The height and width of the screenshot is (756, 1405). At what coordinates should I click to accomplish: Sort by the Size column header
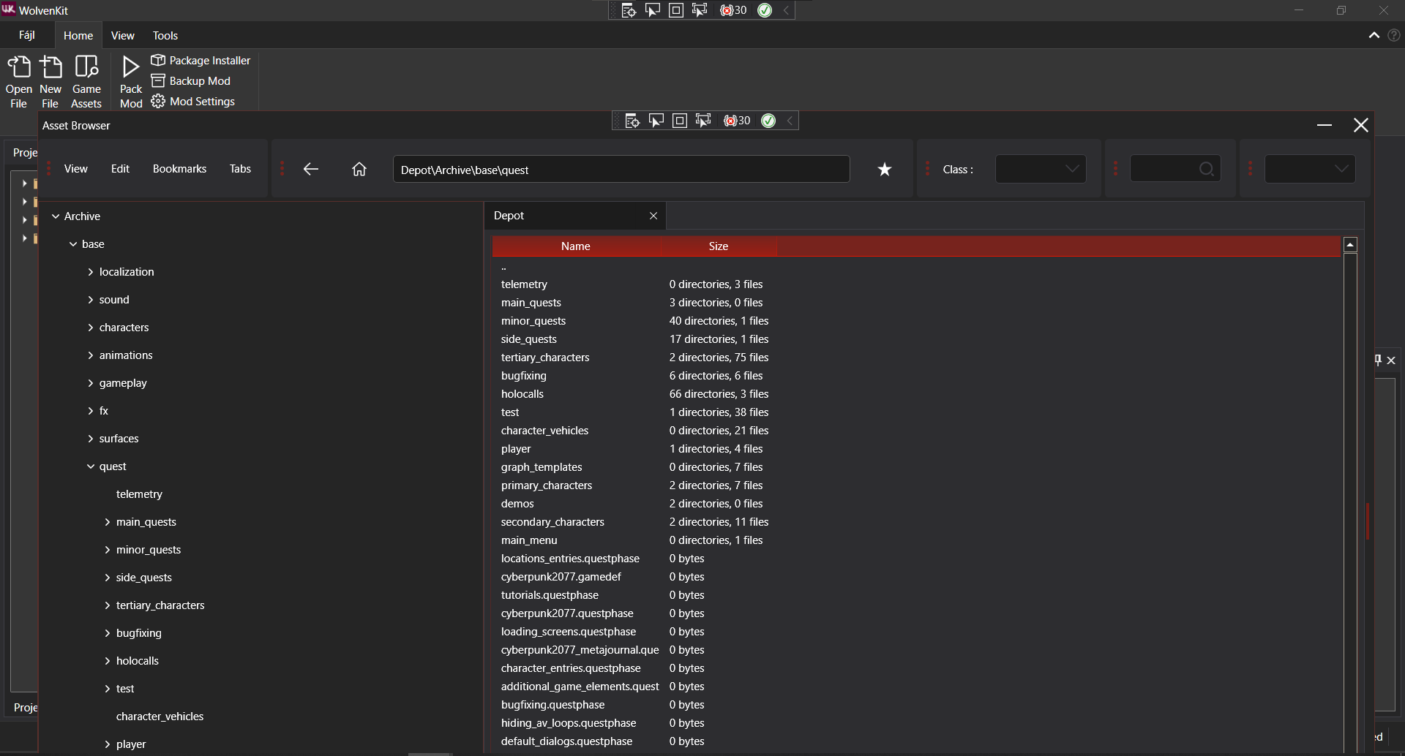[719, 246]
